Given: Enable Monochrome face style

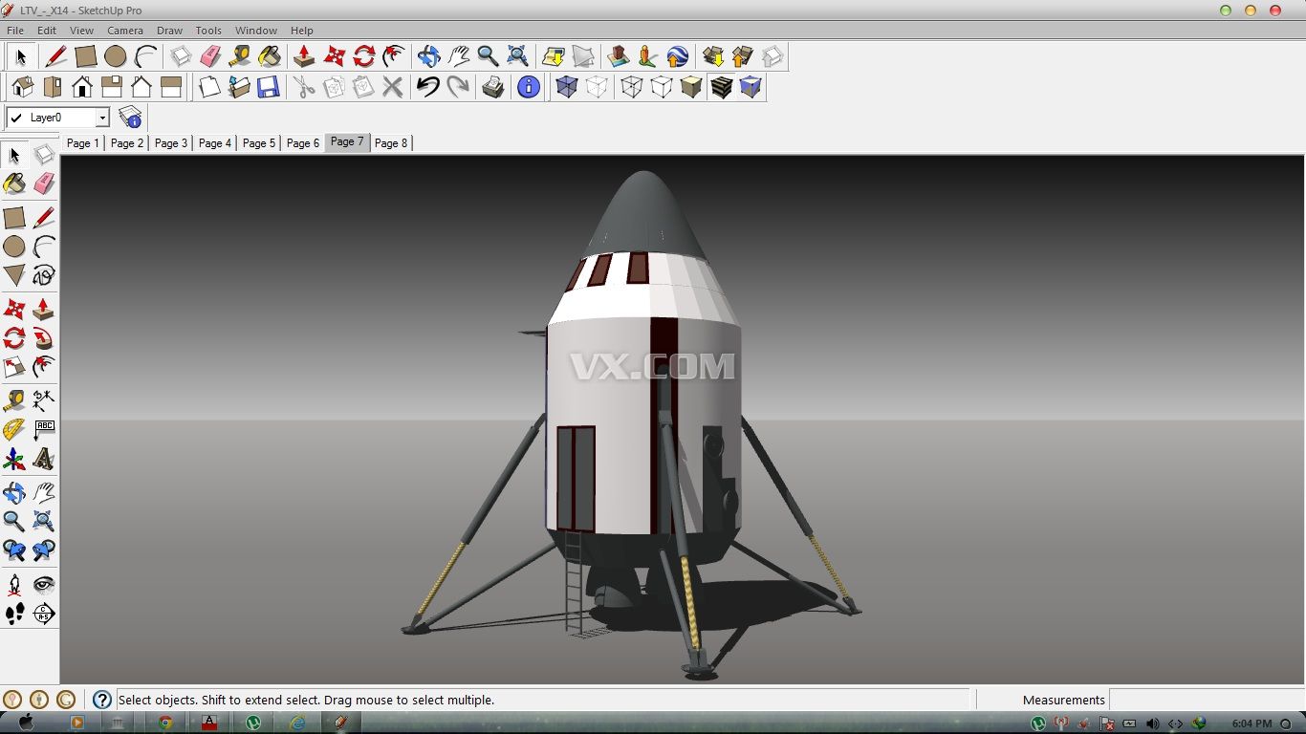Looking at the screenshot, I should [751, 88].
